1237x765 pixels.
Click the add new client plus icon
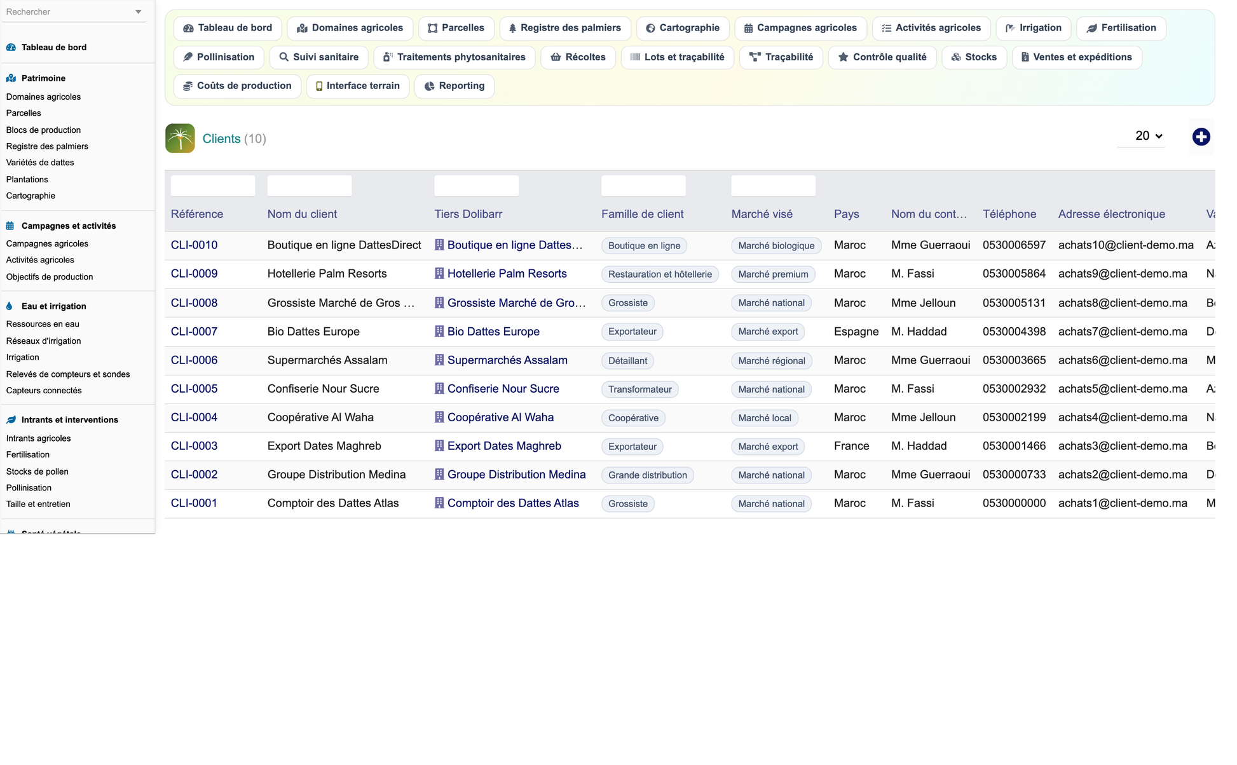point(1201,137)
